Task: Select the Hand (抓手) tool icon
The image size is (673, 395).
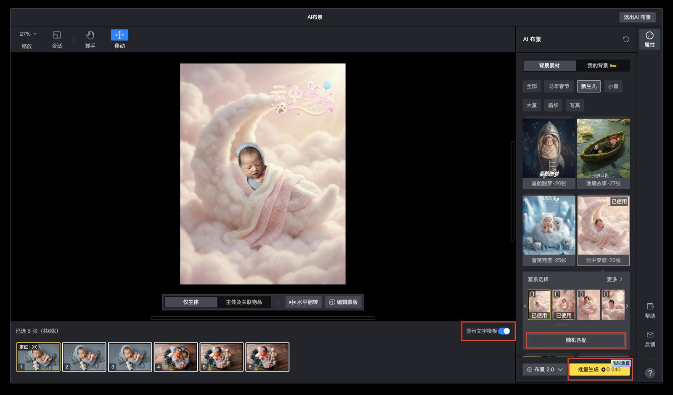Action: (90, 35)
